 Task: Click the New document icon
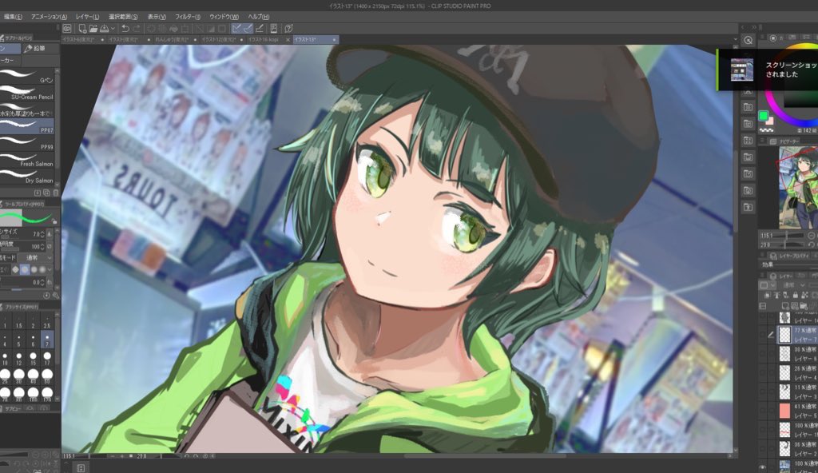click(x=81, y=29)
